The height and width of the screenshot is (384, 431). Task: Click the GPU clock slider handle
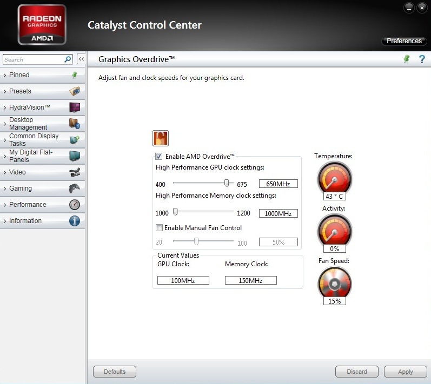pyautogui.click(x=227, y=183)
